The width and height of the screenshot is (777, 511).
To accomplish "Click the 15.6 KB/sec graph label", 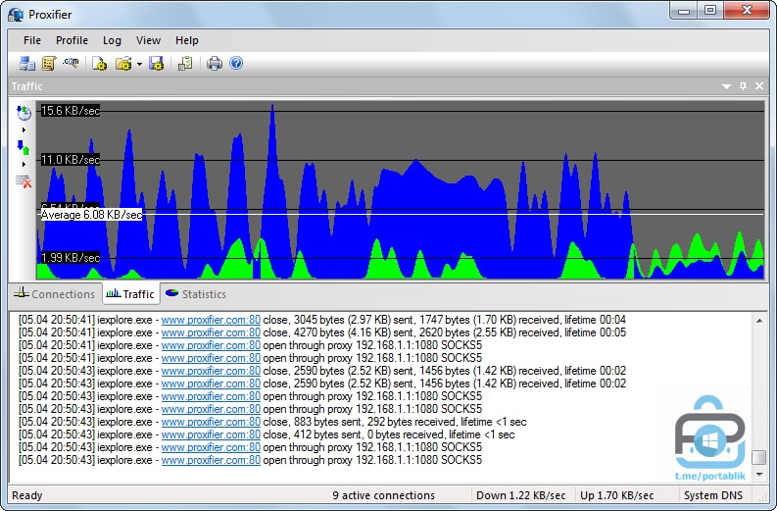I will click(70, 111).
